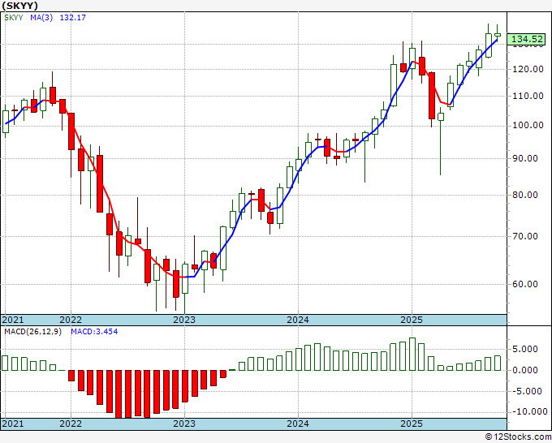Click 2025 on the MACD panel time axis

412,424
